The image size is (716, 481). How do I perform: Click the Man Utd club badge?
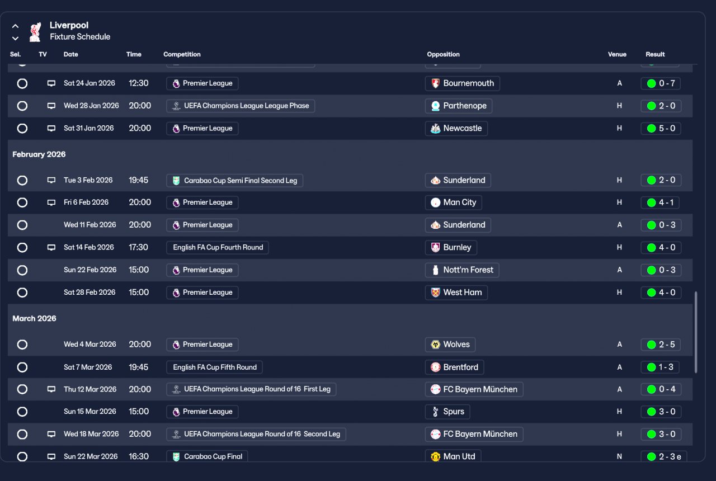pos(435,456)
